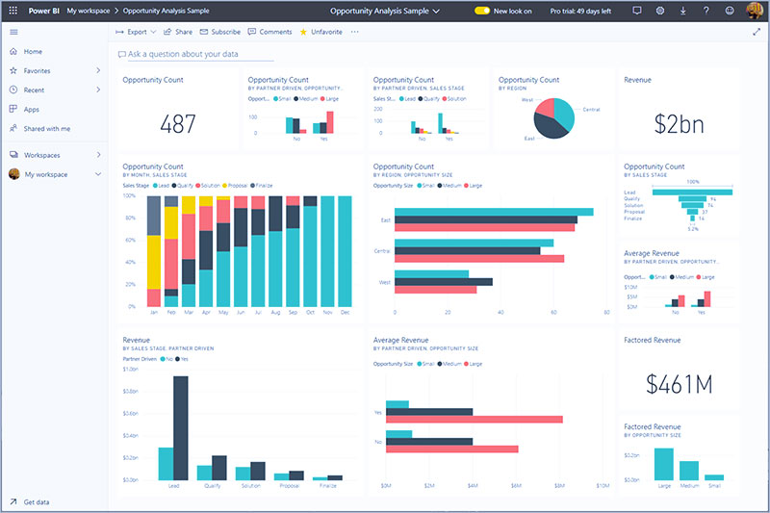Click the Comments speech bubble icon

tap(252, 32)
